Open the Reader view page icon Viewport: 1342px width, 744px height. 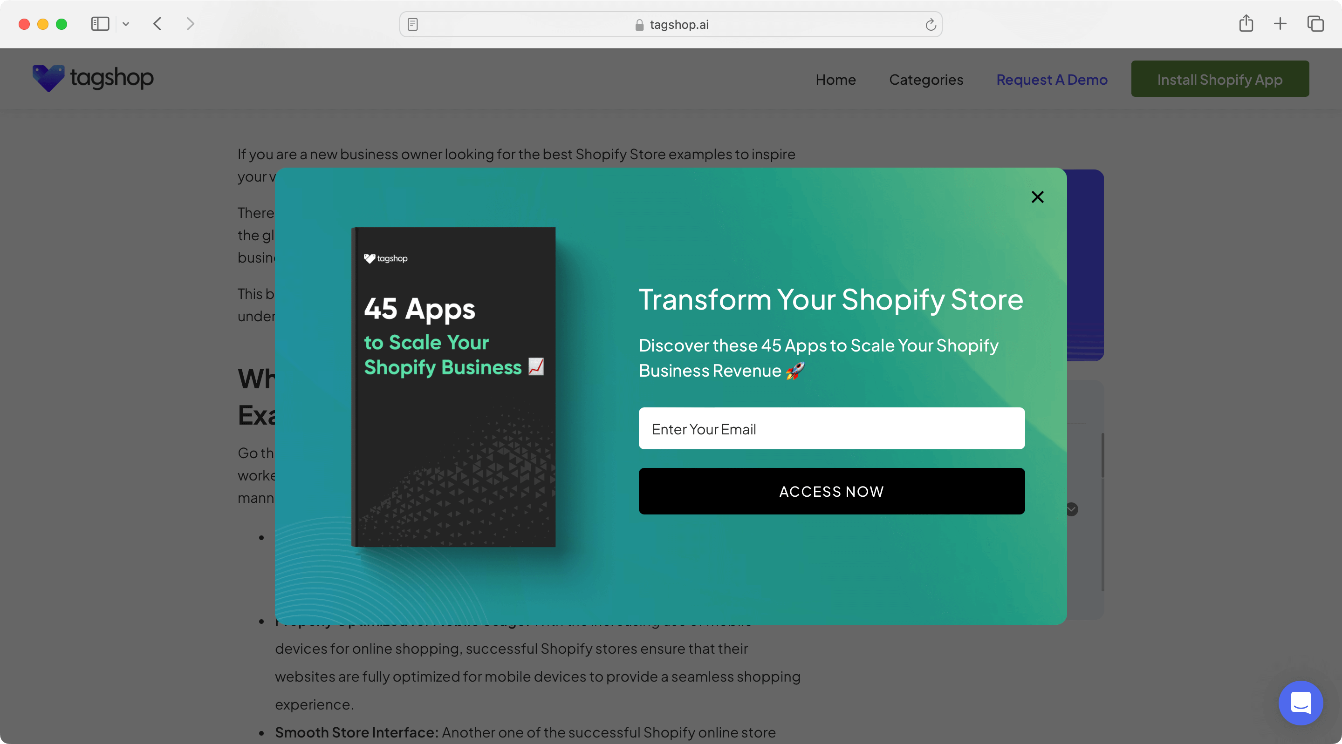coord(412,25)
